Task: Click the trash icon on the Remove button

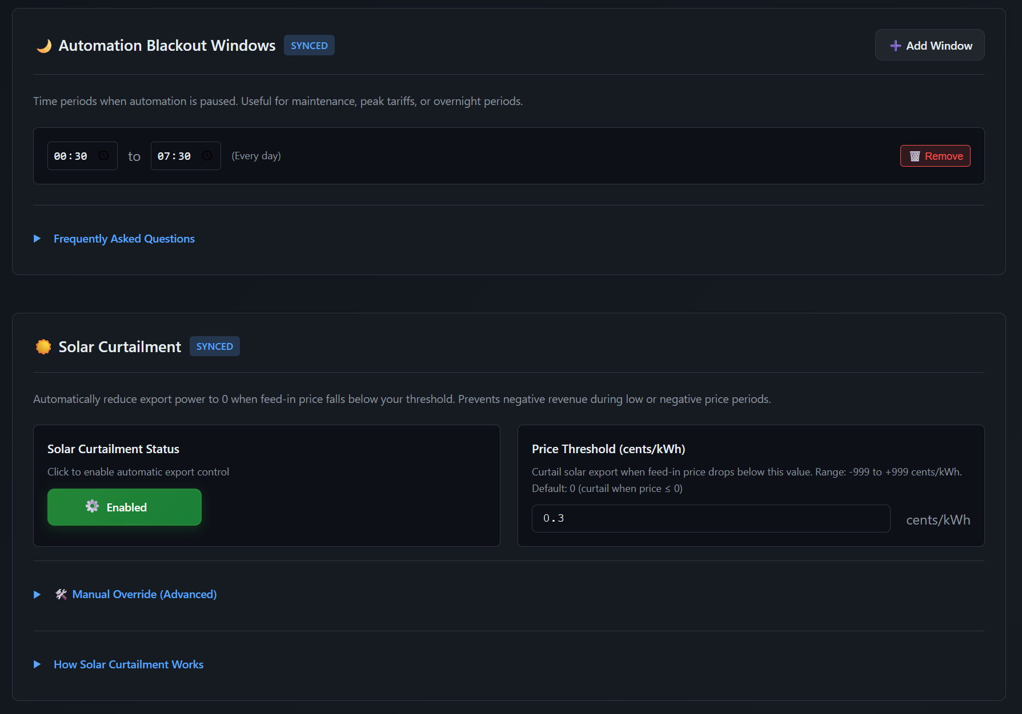Action: pyautogui.click(x=915, y=155)
